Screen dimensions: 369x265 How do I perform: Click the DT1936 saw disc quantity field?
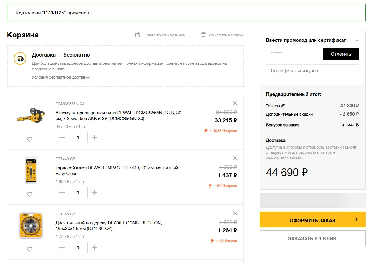[78, 247]
